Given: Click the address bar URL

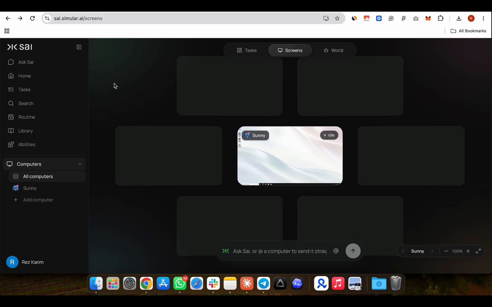Looking at the screenshot, I should [x=78, y=18].
